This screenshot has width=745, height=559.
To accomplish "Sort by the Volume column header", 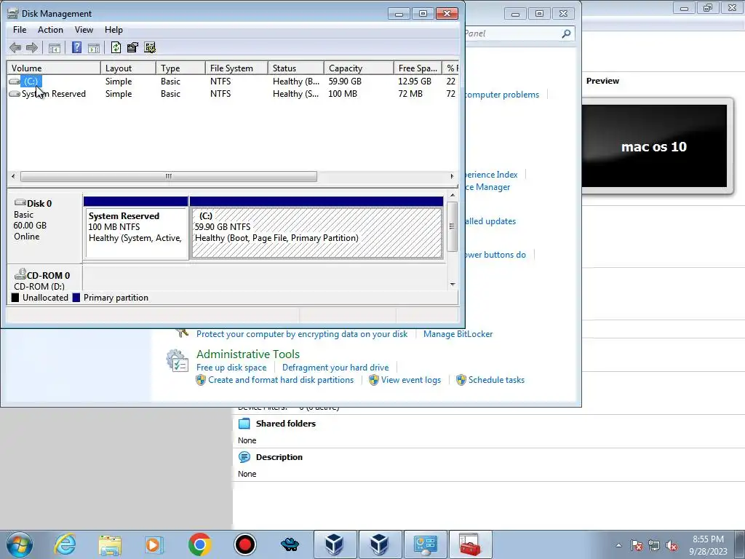I will click(x=54, y=68).
